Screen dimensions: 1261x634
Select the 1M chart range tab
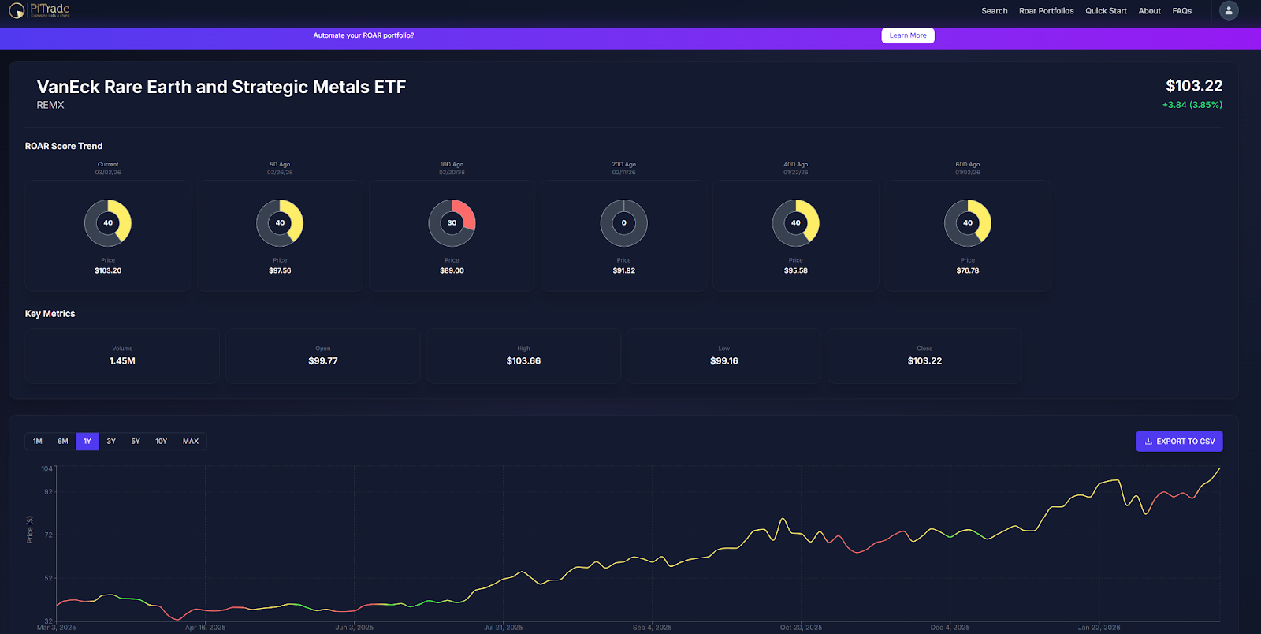point(38,442)
